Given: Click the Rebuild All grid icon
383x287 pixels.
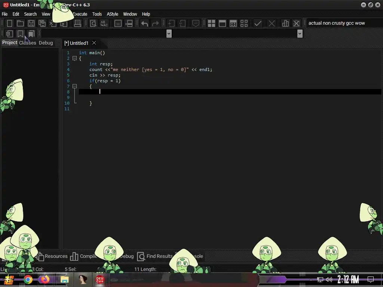Looking at the screenshot, I should pyautogui.click(x=244, y=24).
